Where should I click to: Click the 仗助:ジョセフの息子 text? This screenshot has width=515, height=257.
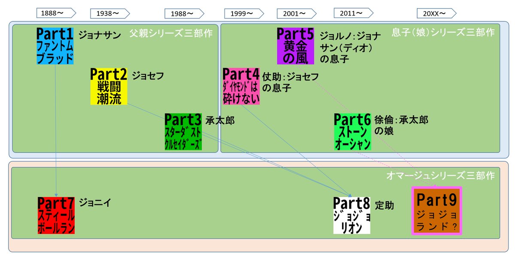coord(291,82)
